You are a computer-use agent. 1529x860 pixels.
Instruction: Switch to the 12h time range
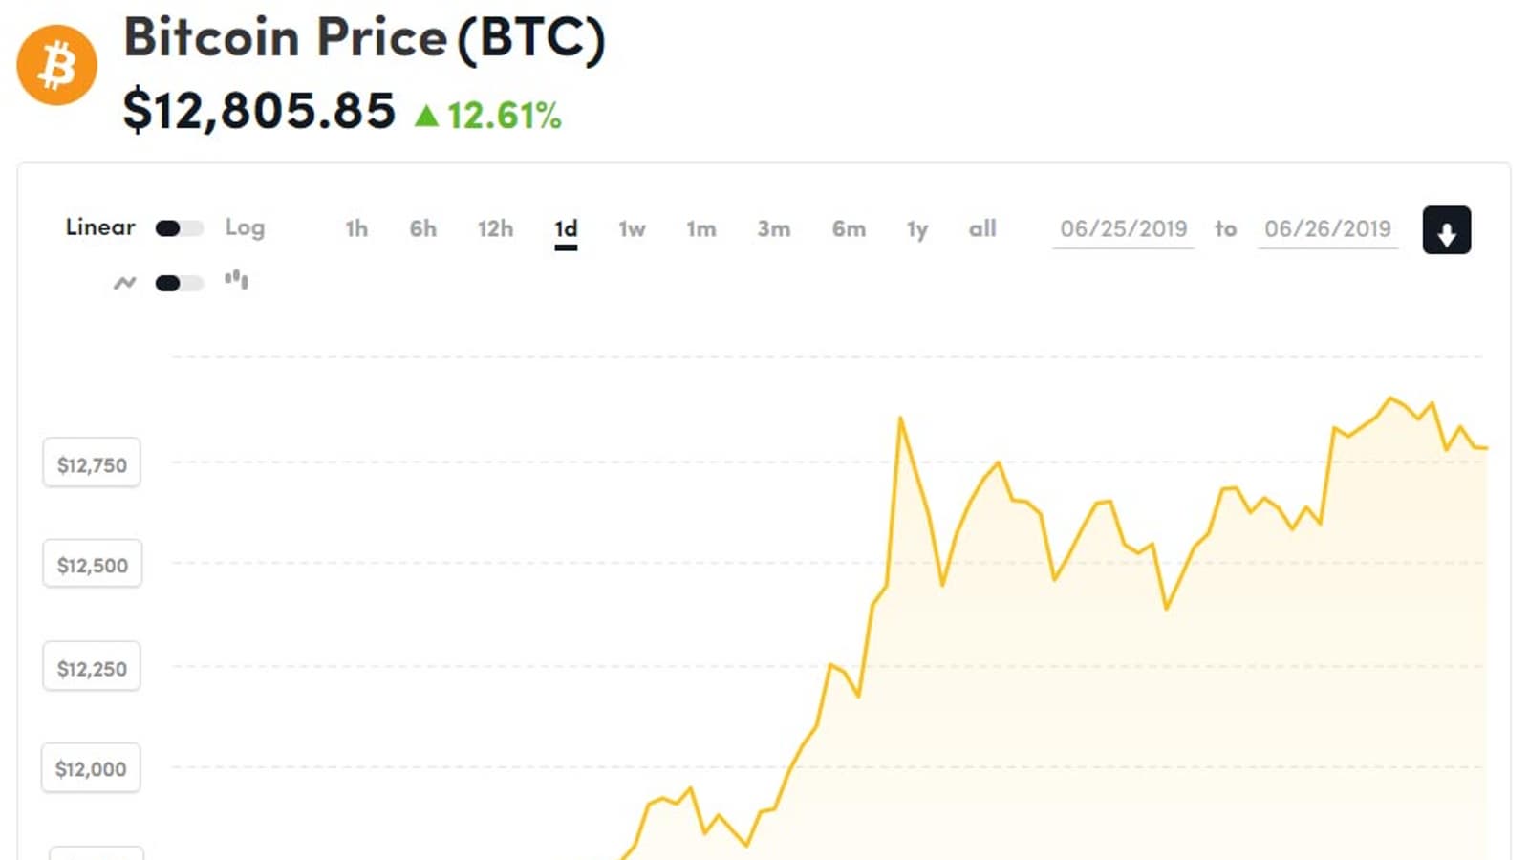click(495, 228)
